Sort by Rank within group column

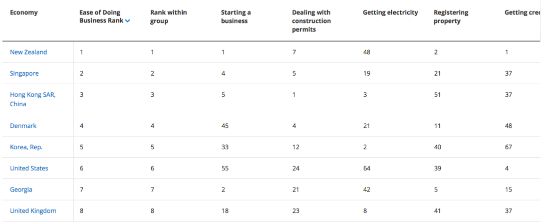click(x=169, y=17)
